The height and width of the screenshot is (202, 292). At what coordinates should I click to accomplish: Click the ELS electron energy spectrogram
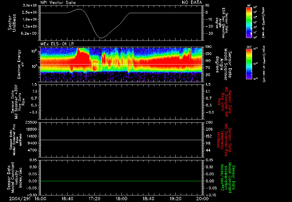click(121, 65)
